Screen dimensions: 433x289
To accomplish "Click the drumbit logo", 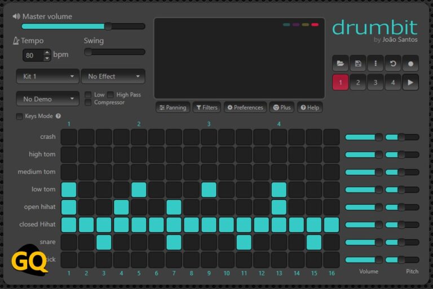I will point(375,28).
